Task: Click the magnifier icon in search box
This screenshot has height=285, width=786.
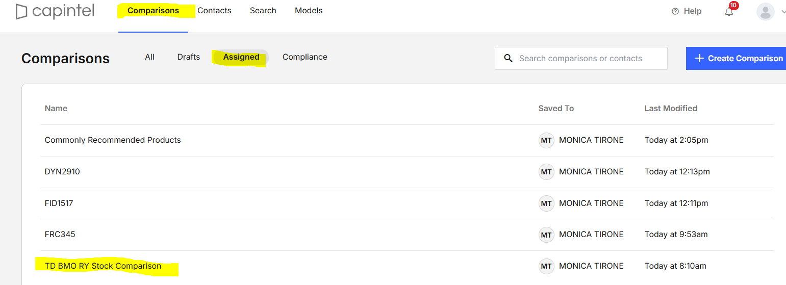Action: (508, 58)
